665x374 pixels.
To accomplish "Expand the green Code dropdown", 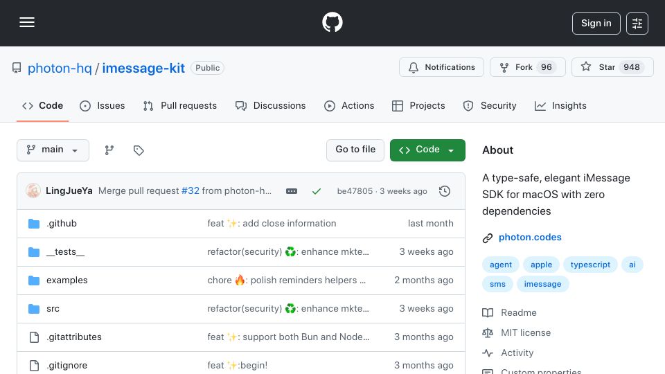I will (427, 150).
